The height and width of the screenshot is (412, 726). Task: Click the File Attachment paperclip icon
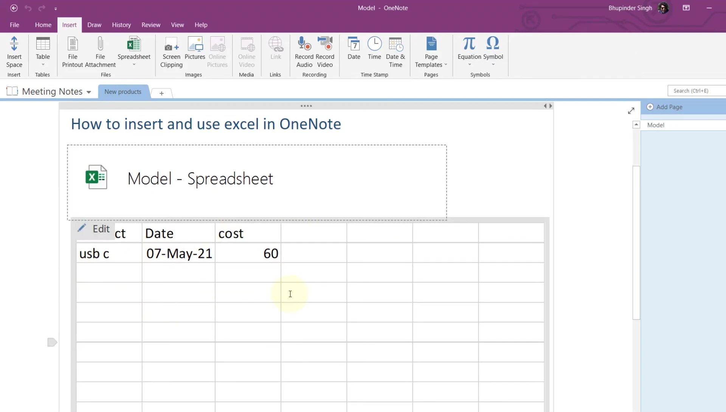click(100, 44)
